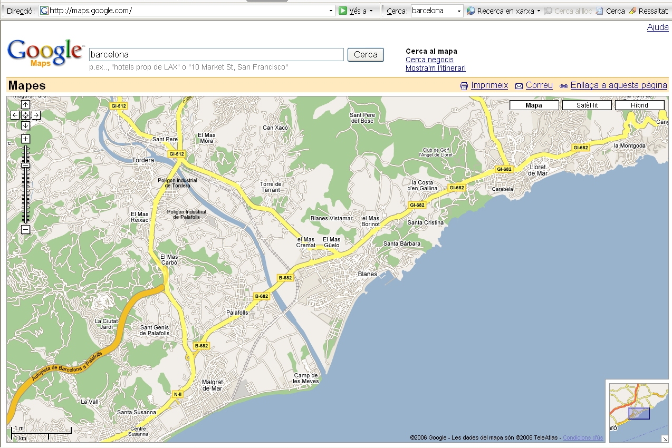Click the Cerca al lloc toolbar icon

(548, 11)
